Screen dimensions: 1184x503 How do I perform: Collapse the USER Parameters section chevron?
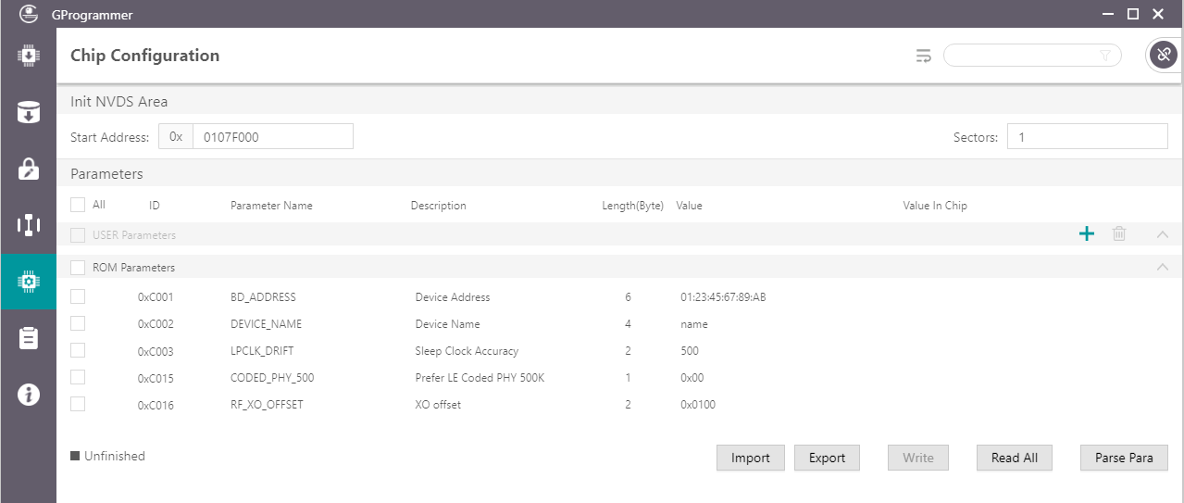pyautogui.click(x=1163, y=235)
